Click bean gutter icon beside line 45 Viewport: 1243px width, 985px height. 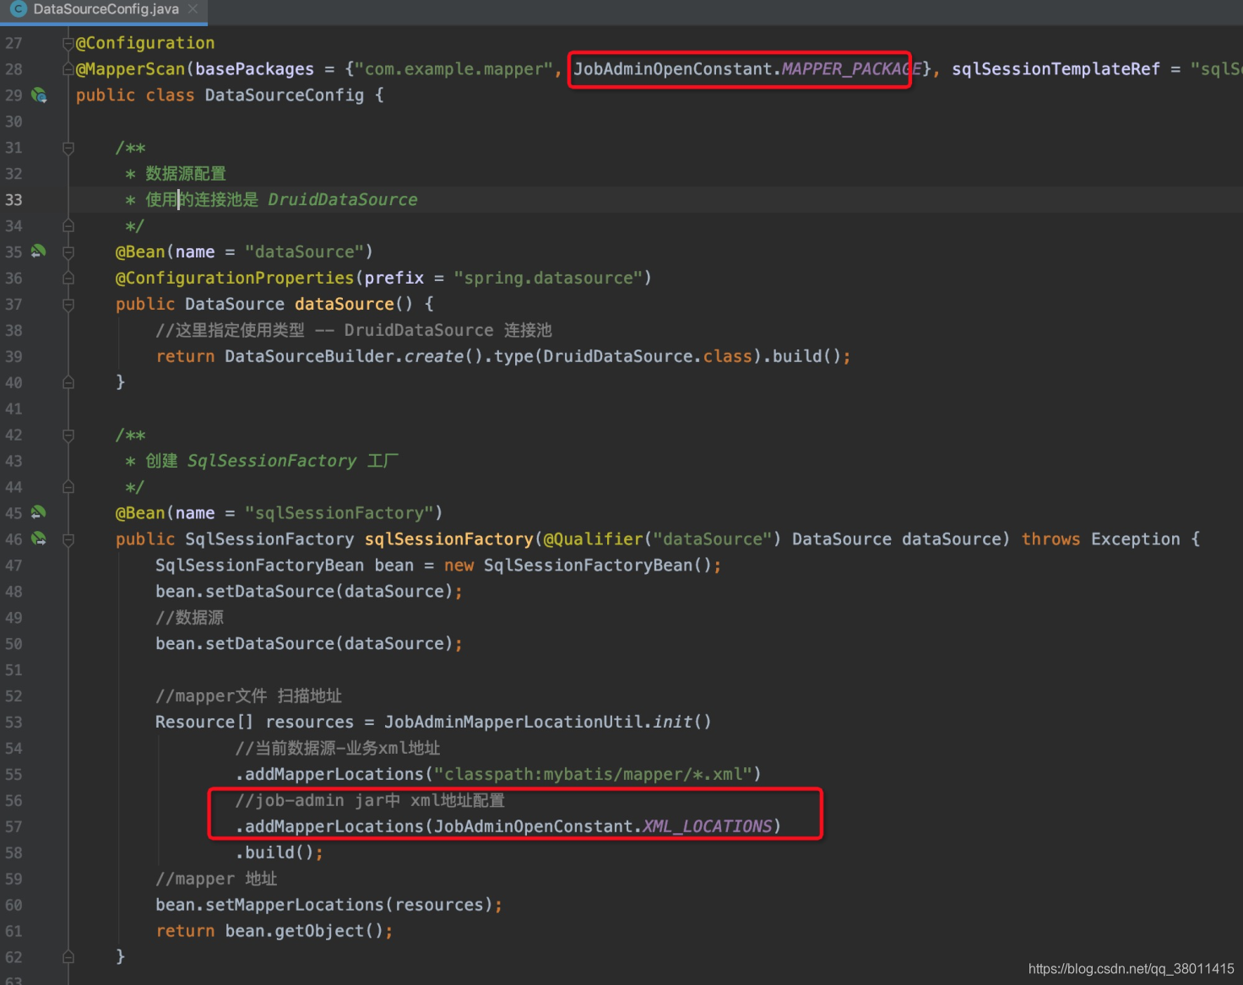(x=39, y=512)
